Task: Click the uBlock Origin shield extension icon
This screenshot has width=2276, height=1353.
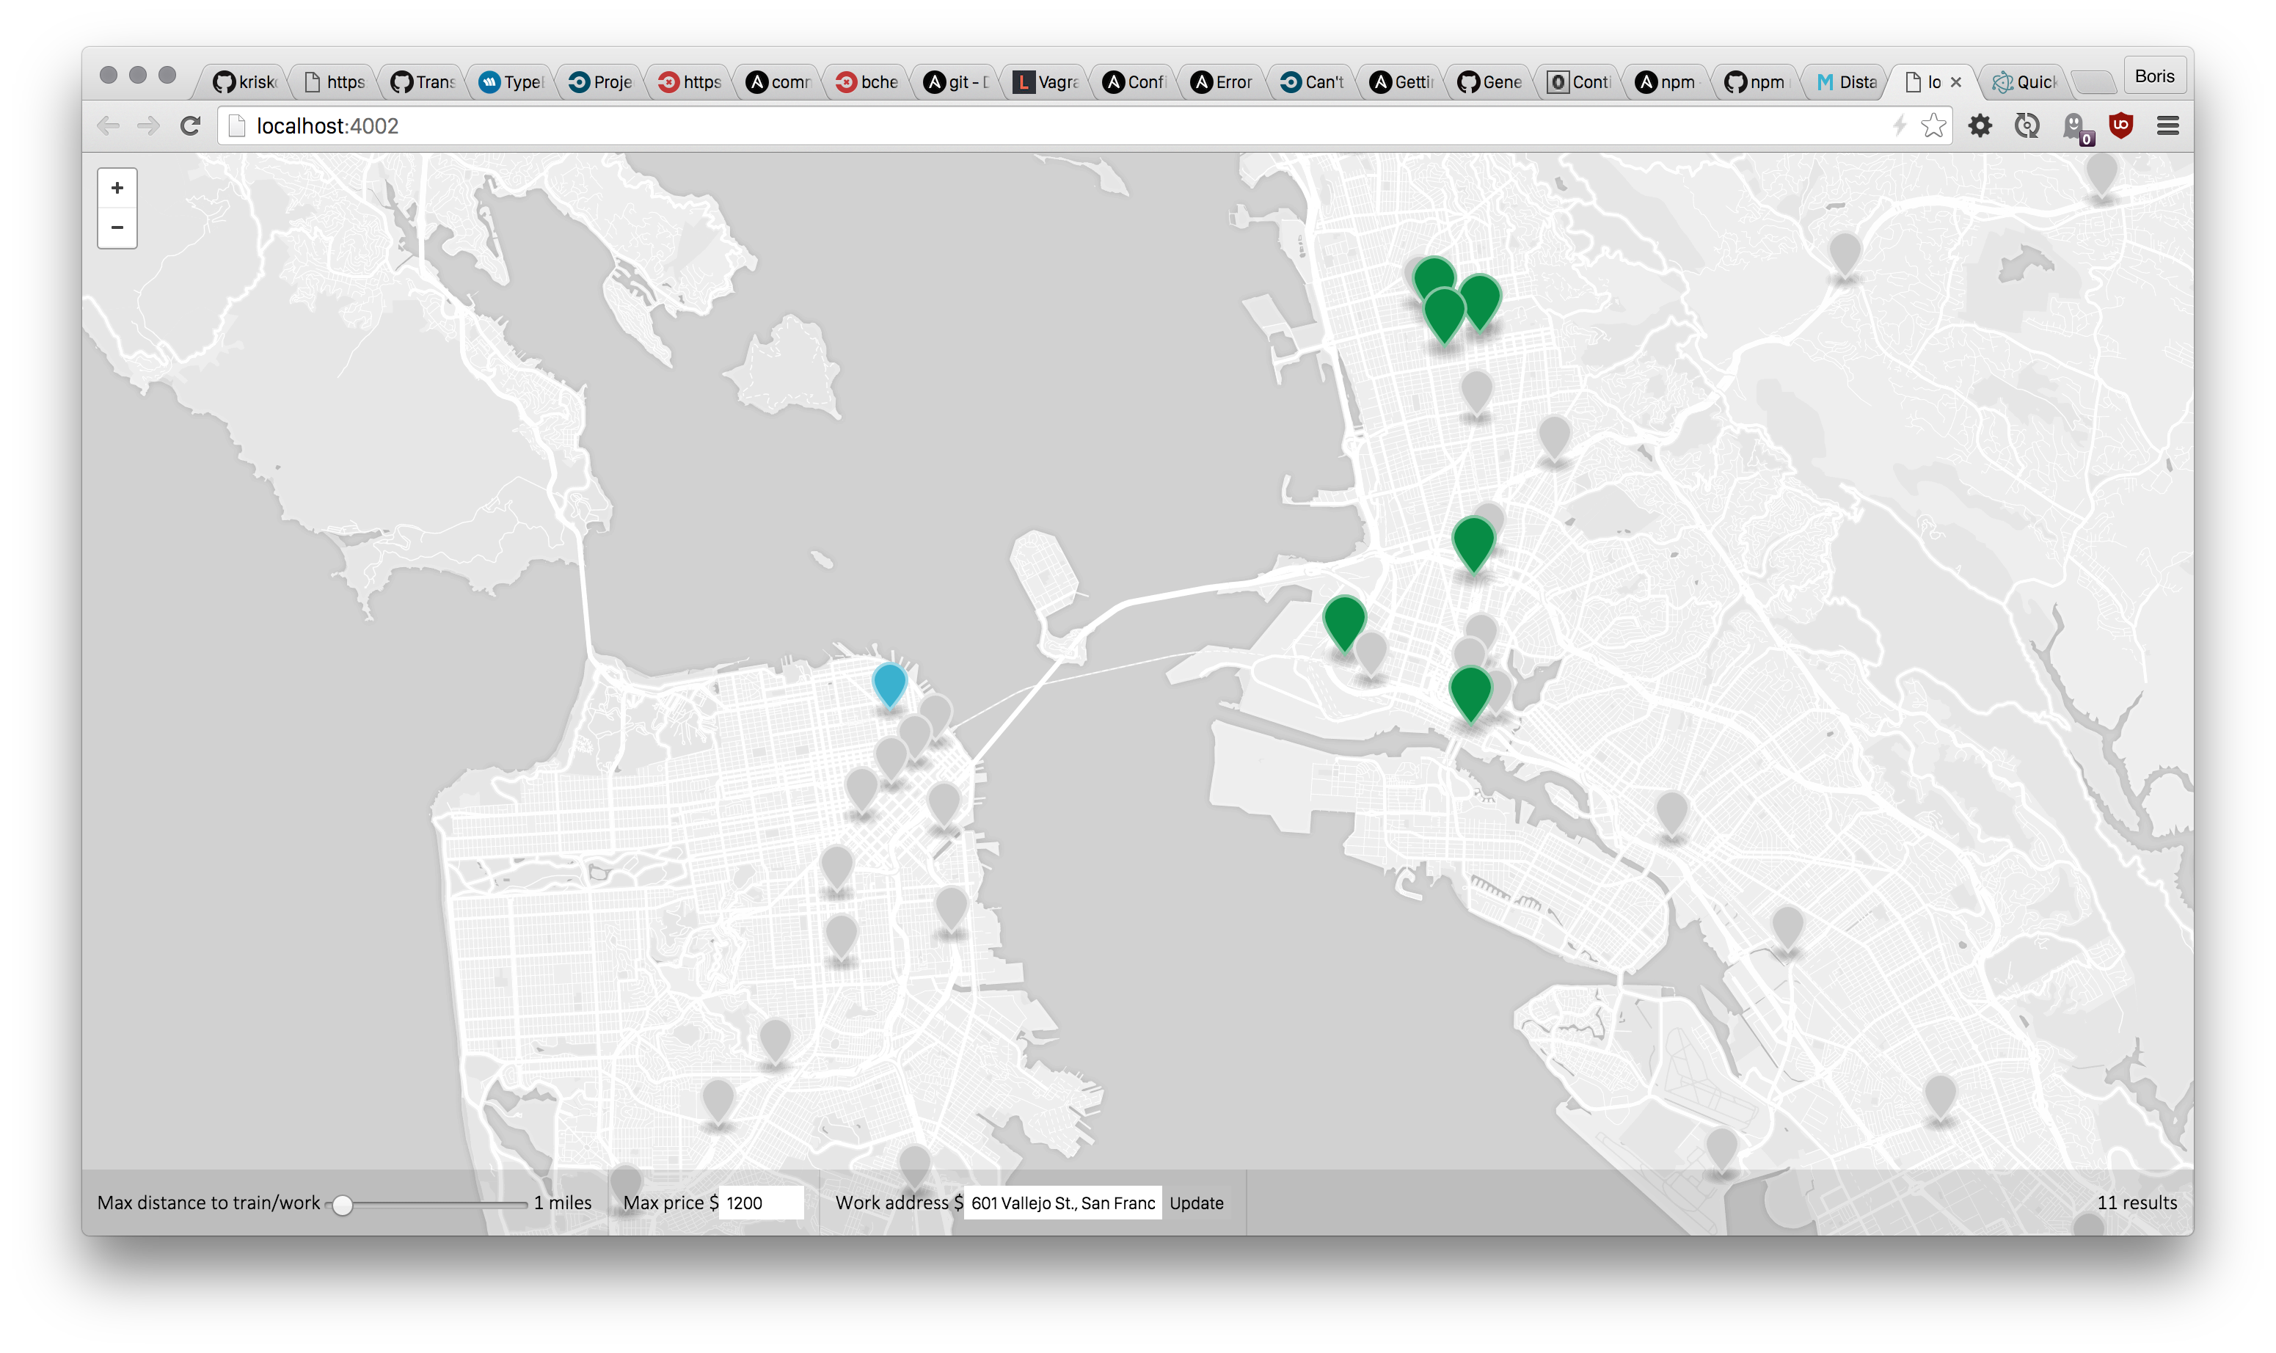Action: [2121, 125]
